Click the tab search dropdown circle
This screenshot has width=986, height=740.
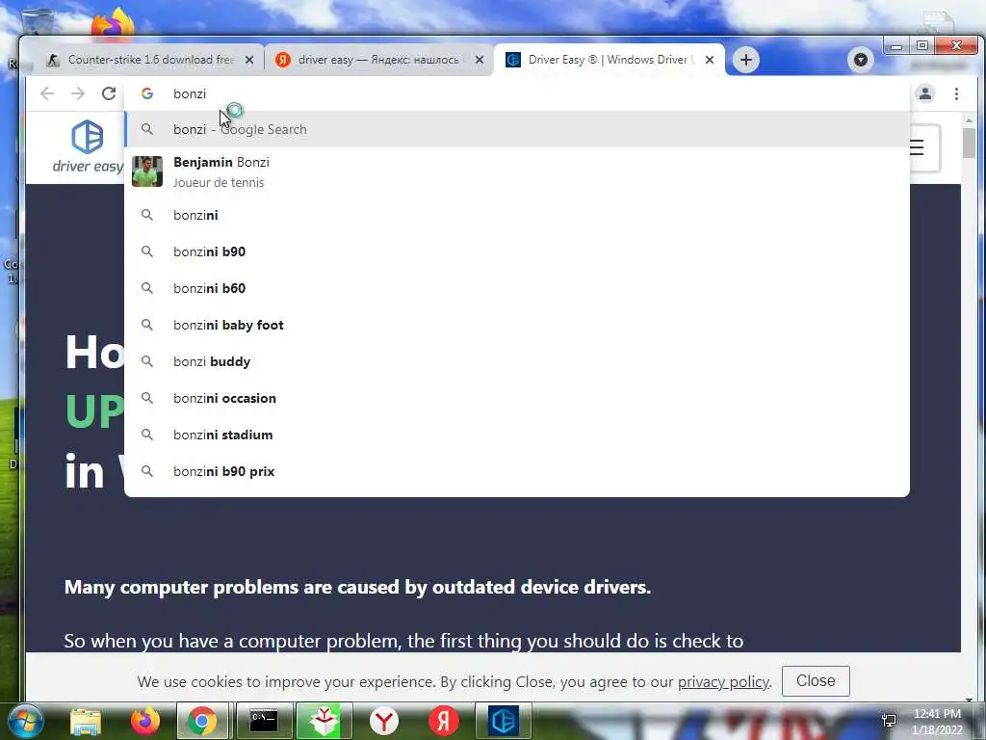click(x=861, y=60)
